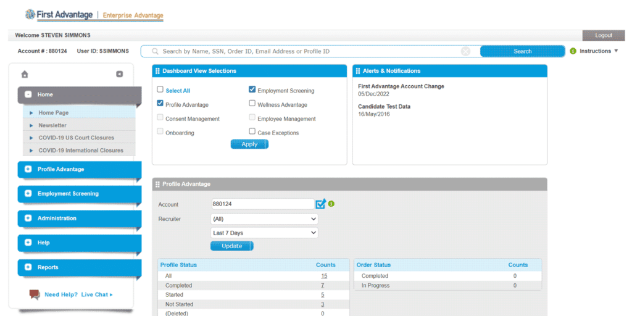Collapse sidebar using the arrow icon
This screenshot has width=632, height=316.
pos(119,74)
